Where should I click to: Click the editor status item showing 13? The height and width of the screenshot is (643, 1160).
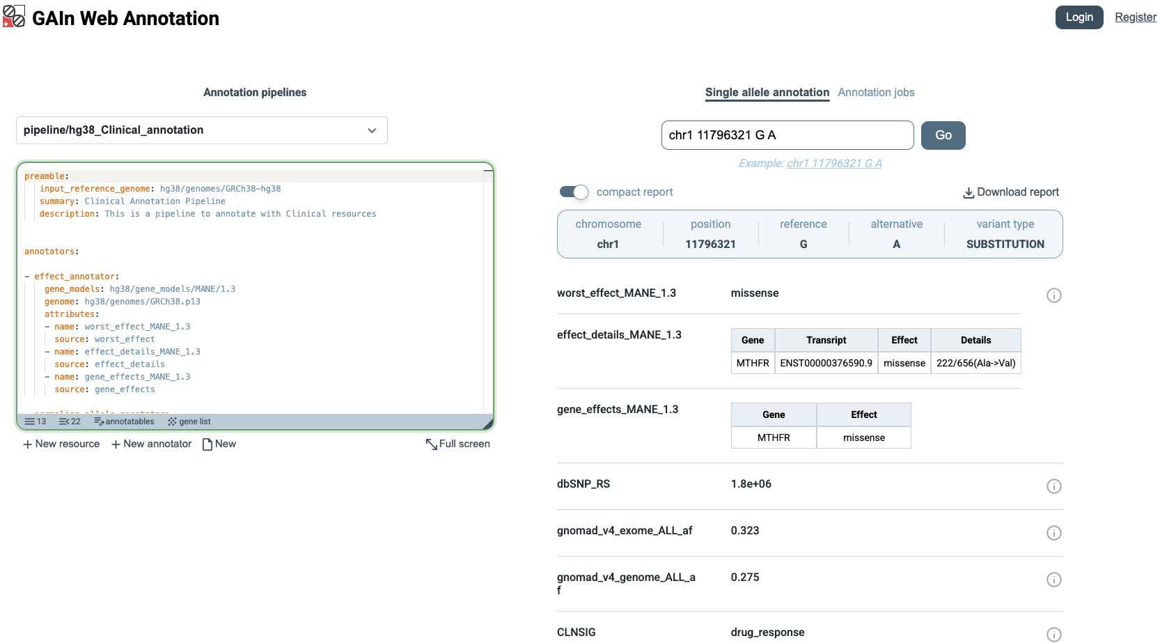pyautogui.click(x=36, y=421)
